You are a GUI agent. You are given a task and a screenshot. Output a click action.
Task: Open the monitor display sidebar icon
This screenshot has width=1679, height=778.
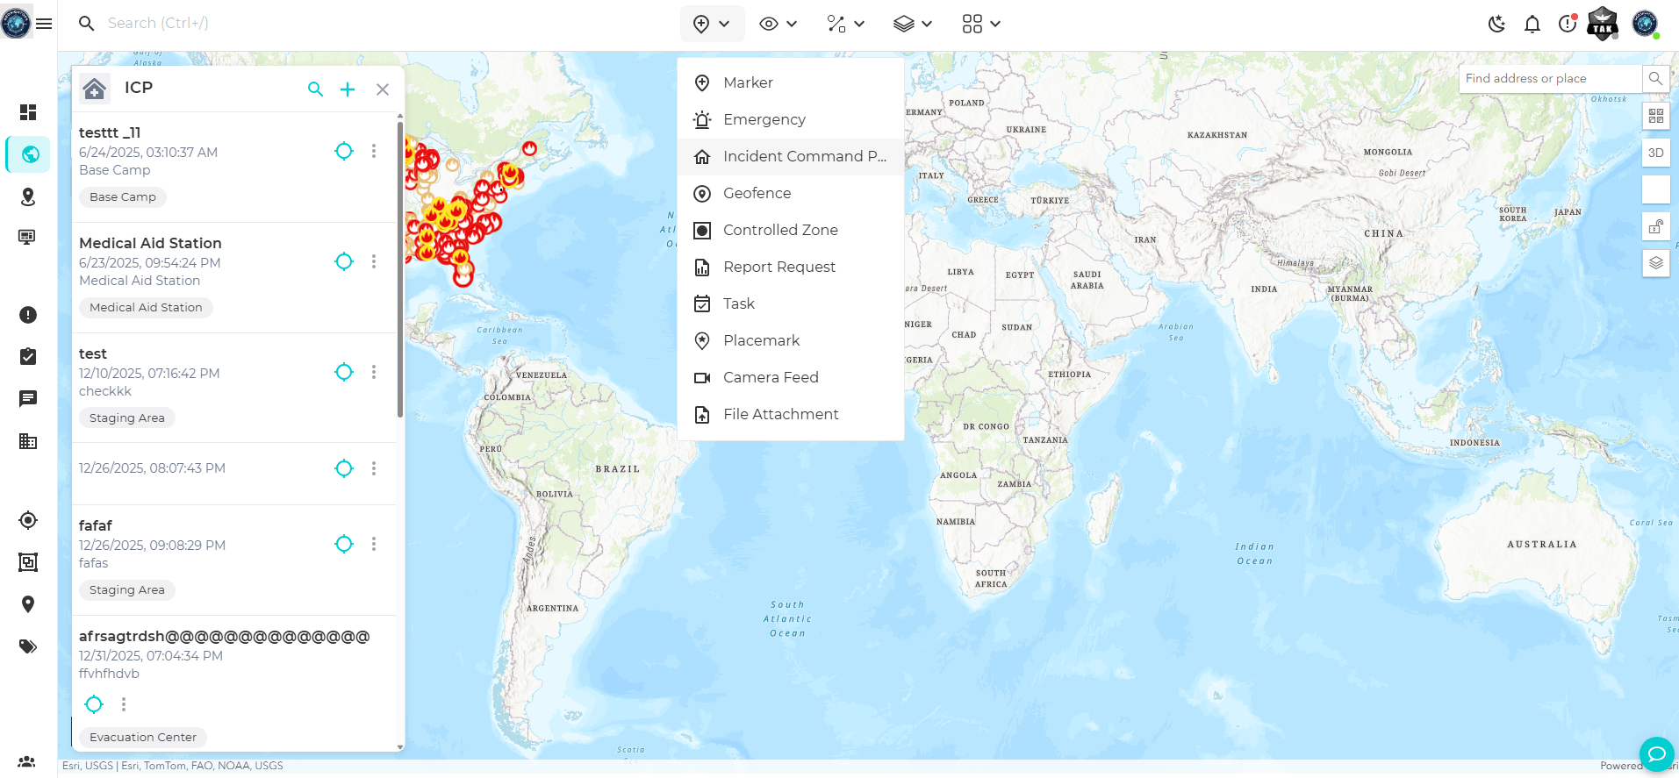click(28, 237)
